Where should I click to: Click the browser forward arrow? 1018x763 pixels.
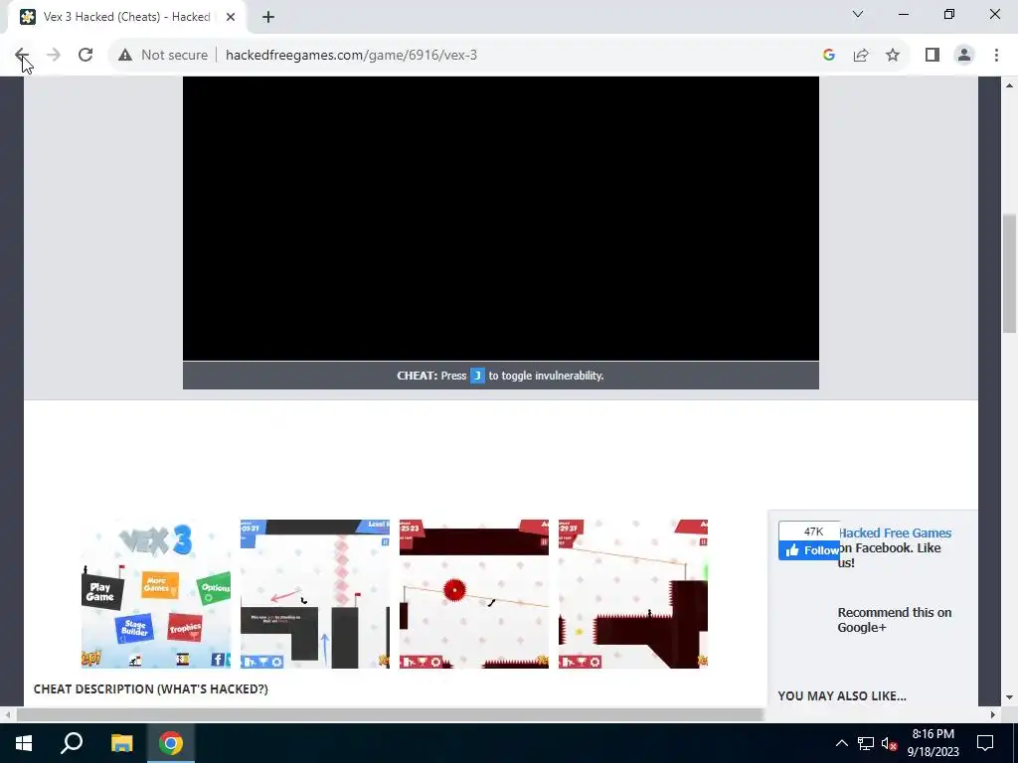[x=54, y=56]
